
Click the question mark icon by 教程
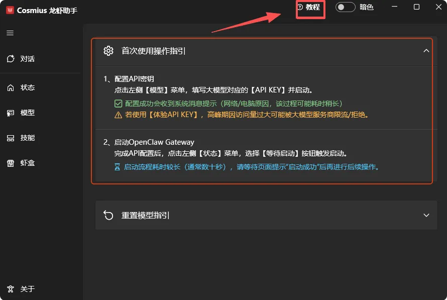click(x=300, y=7)
